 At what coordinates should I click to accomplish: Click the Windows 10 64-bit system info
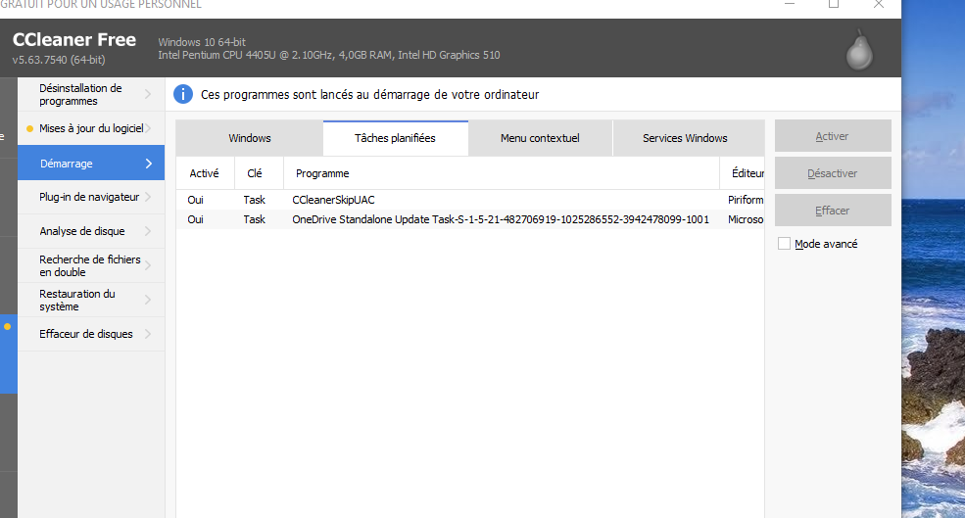[x=202, y=42]
